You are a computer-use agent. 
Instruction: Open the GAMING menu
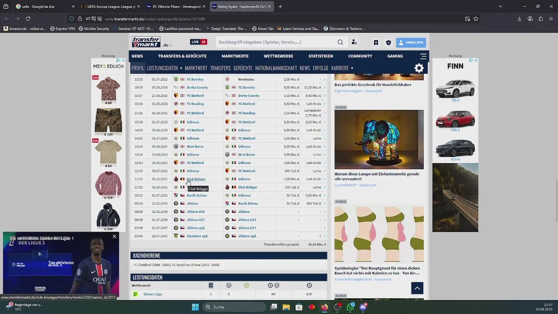395,56
